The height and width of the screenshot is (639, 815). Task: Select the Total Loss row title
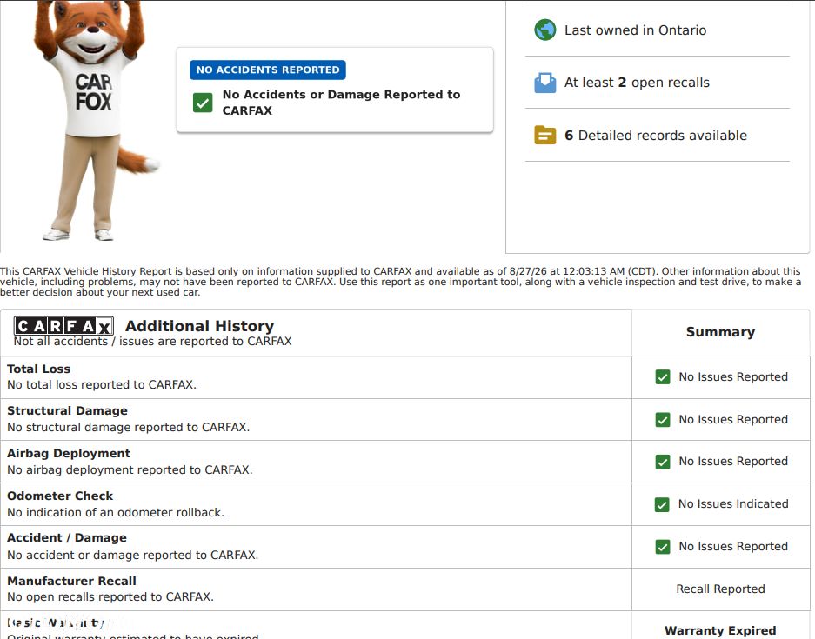tap(38, 369)
